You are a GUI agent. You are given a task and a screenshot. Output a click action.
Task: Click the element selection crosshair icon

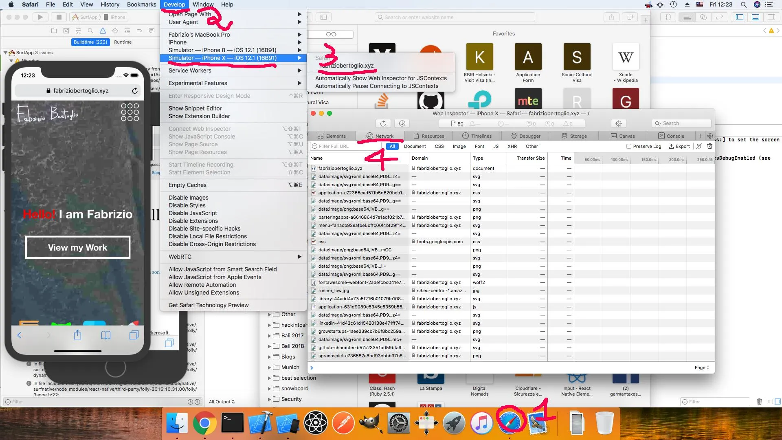coord(619,123)
